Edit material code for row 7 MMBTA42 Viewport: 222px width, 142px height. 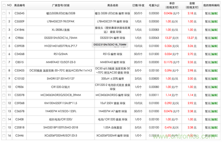[x=214, y=62]
